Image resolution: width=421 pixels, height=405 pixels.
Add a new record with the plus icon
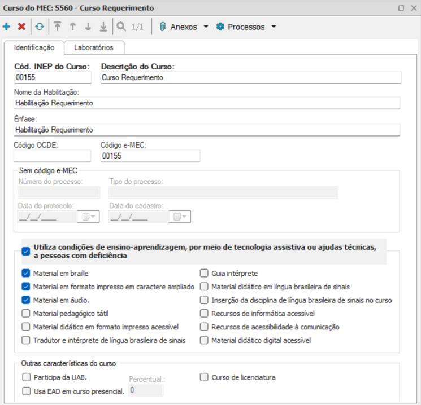(6, 27)
